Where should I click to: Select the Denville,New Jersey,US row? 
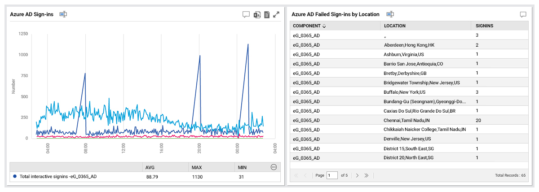[409, 139]
